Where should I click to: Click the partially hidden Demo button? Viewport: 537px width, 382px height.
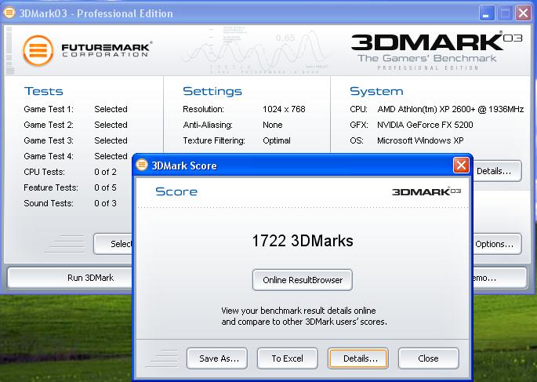[x=500, y=278]
